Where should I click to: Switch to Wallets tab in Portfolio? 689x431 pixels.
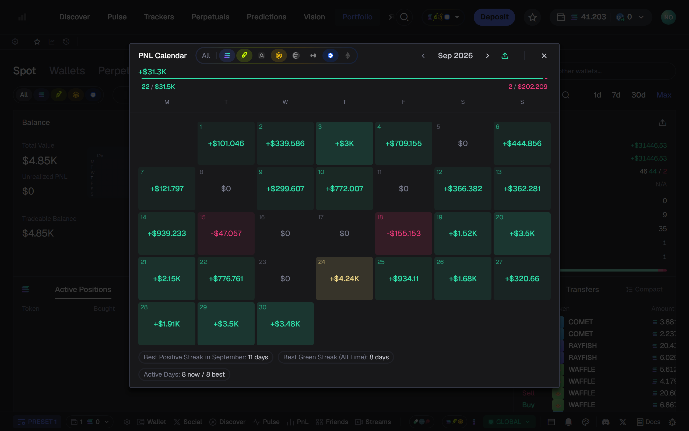click(x=67, y=70)
